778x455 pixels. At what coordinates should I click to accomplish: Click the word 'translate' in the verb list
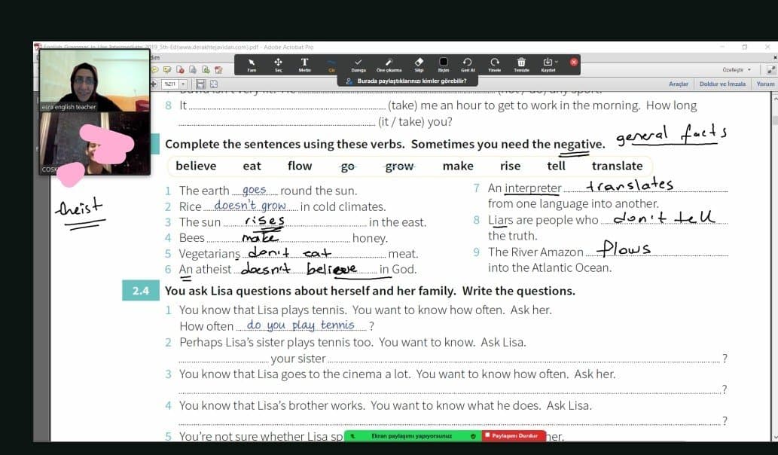[x=617, y=166]
